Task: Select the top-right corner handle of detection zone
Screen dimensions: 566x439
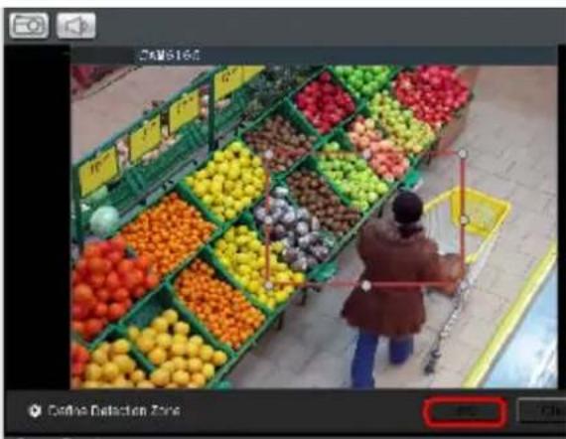Action: point(463,154)
